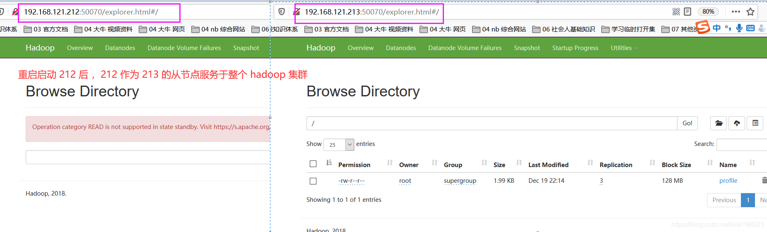767x232 pixels.
Task: Click Previous pagination button
Action: (724, 200)
